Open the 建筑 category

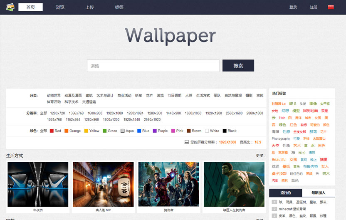(x=89, y=96)
